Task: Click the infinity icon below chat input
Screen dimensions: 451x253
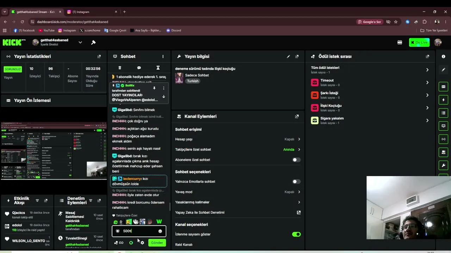Action: click(x=121, y=242)
